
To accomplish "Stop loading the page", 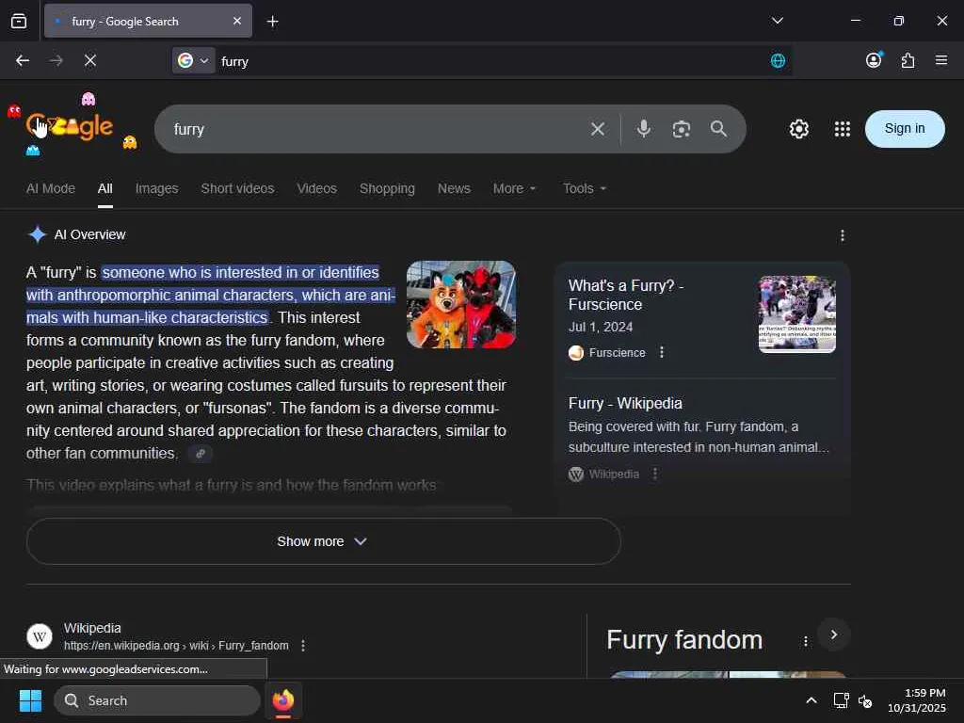I will 89,60.
